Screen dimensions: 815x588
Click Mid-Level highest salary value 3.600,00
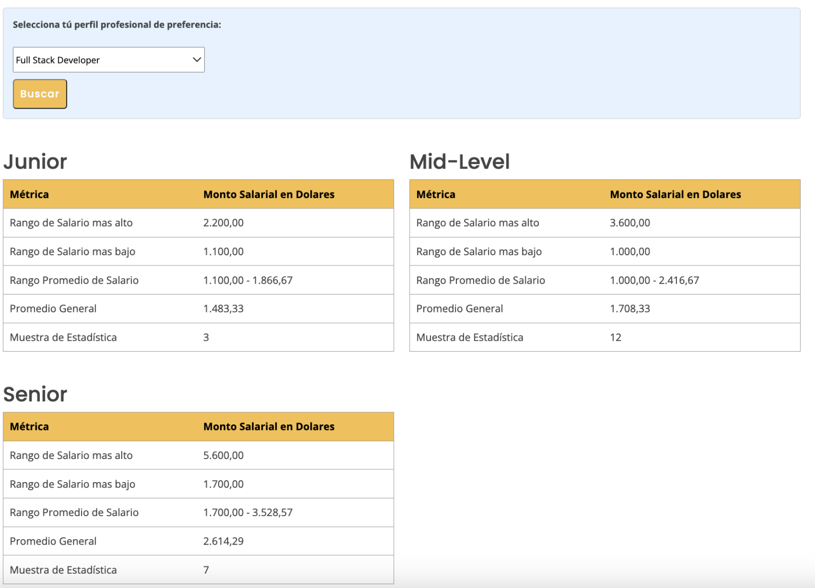point(630,223)
